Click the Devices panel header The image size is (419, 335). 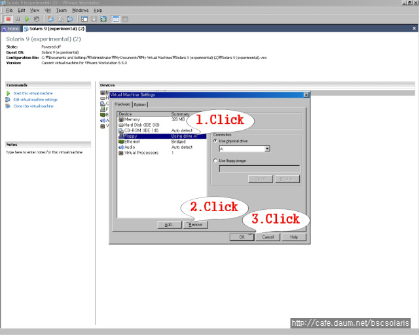(257, 85)
